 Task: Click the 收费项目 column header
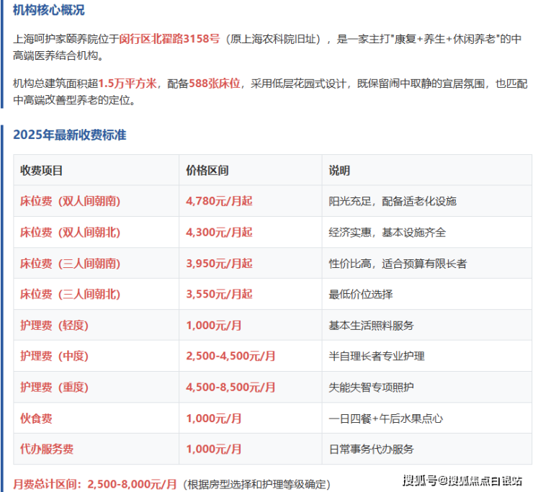pos(41,171)
